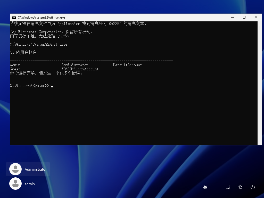The image size is (264, 198).
Task: Close the utilman.exe command window
Action: 256,18
